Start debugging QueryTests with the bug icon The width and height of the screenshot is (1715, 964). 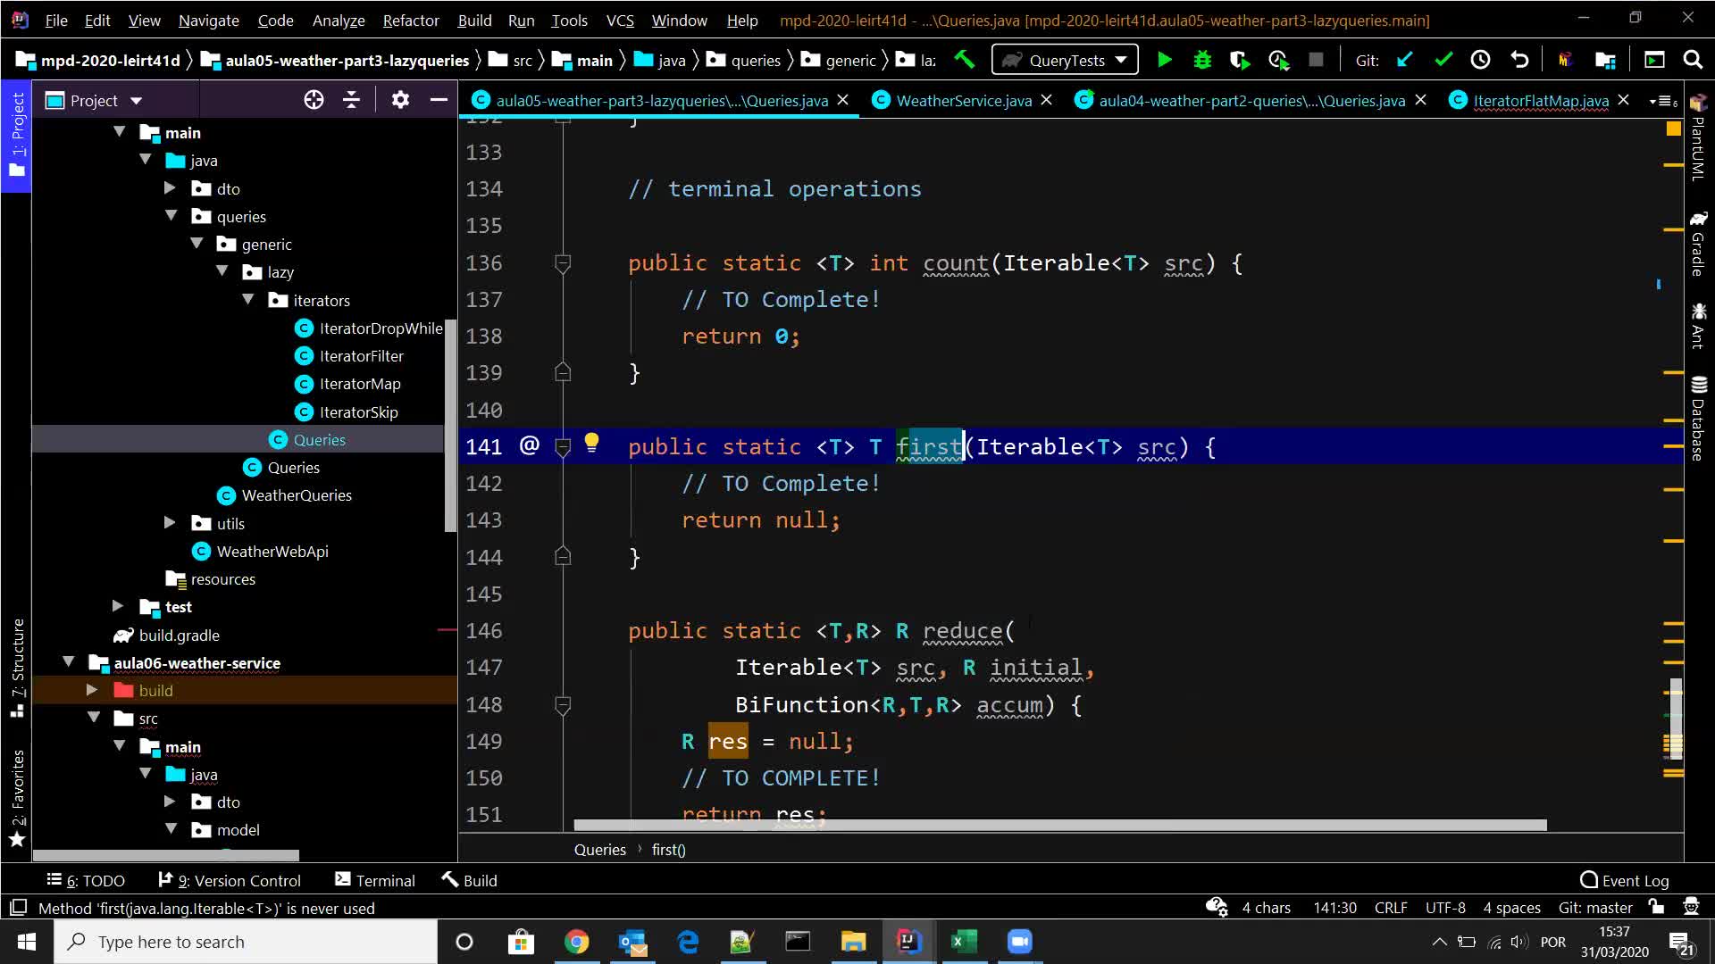(x=1202, y=60)
